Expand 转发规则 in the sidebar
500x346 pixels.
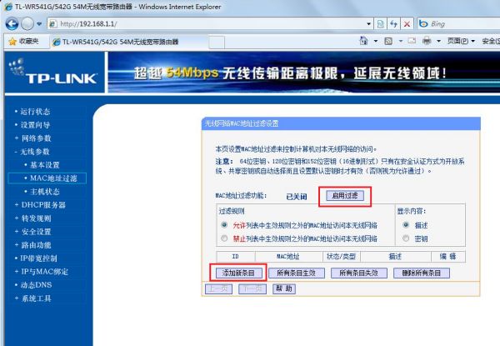tap(36, 218)
